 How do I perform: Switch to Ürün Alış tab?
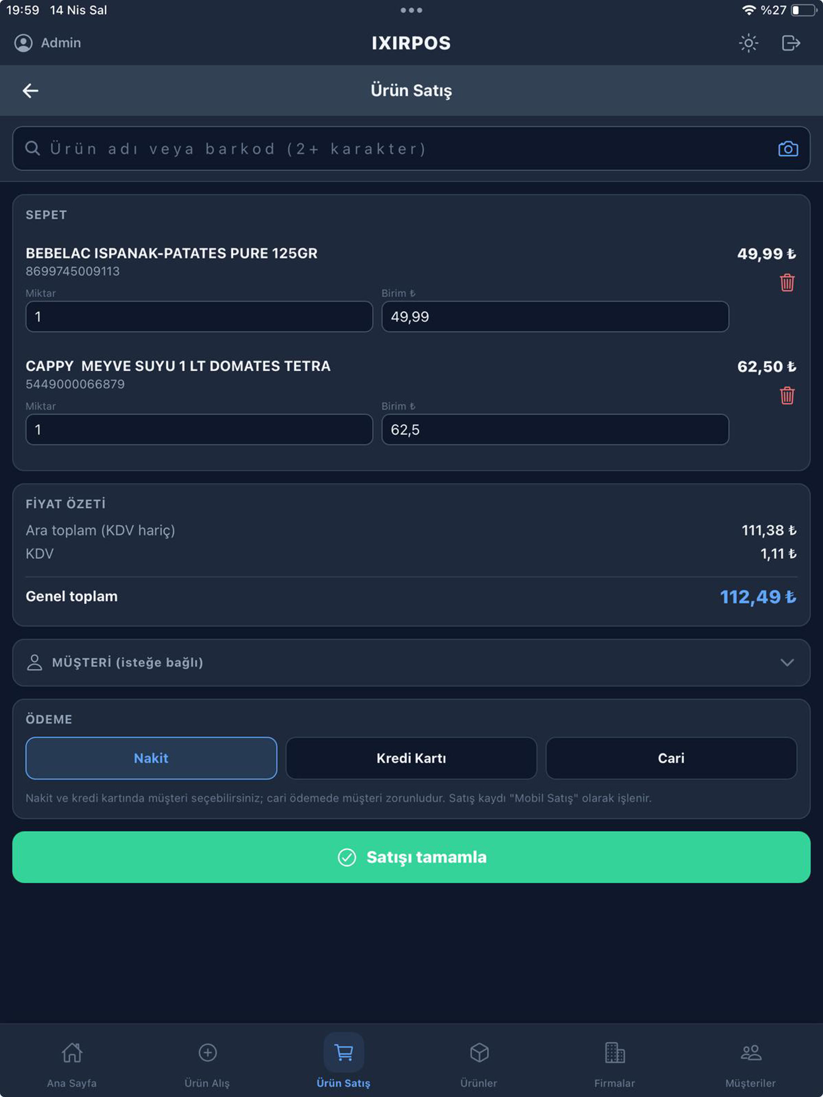pos(207,1061)
